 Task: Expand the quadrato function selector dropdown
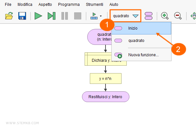tap(135, 16)
